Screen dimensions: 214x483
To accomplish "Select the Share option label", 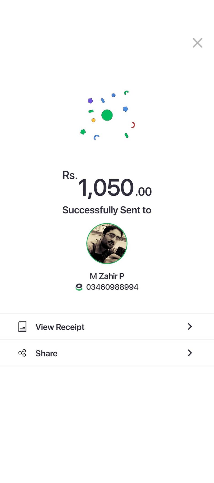I will point(47,353).
